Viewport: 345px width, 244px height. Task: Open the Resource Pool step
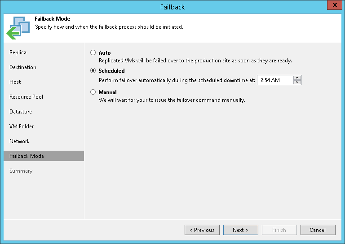click(x=26, y=97)
